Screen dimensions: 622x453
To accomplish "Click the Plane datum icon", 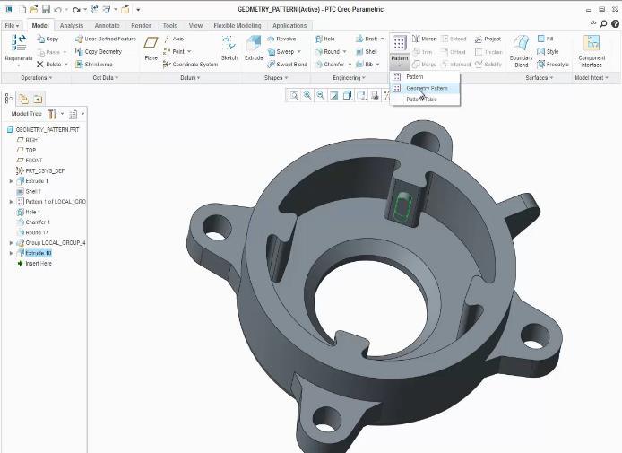I will [151, 48].
